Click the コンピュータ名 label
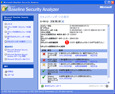This screenshot has height=94, width=115. tap(46, 26)
